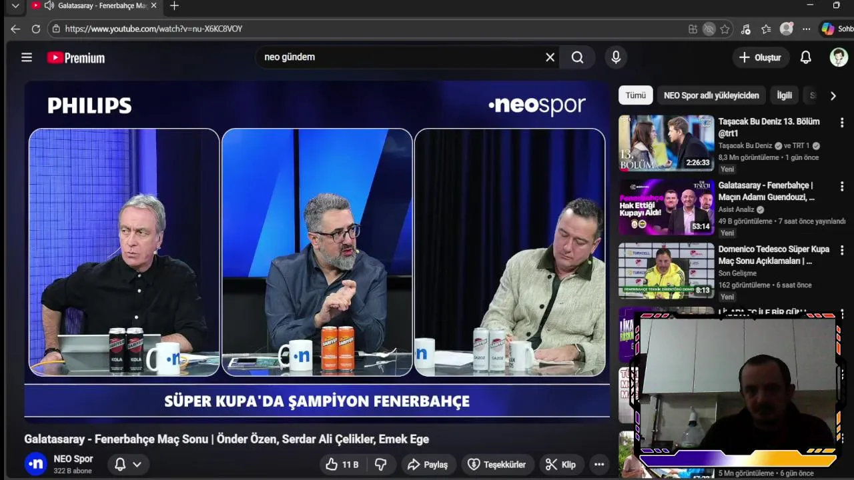This screenshot has height=480, width=854.
Task: Open the favorites list toolbar icon
Action: click(766, 29)
